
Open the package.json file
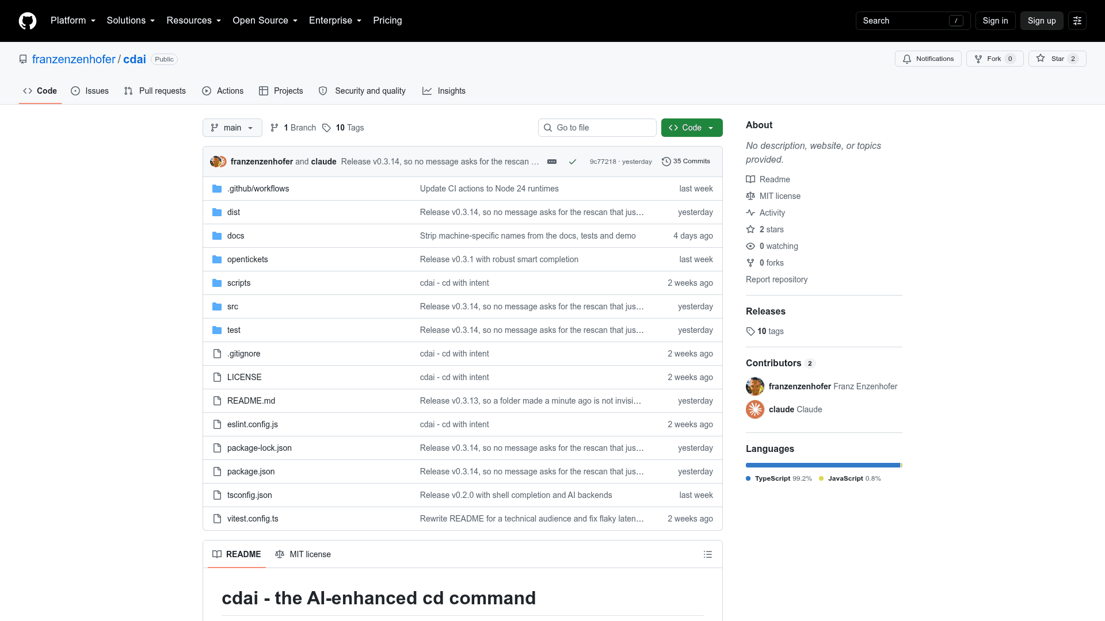coord(251,471)
